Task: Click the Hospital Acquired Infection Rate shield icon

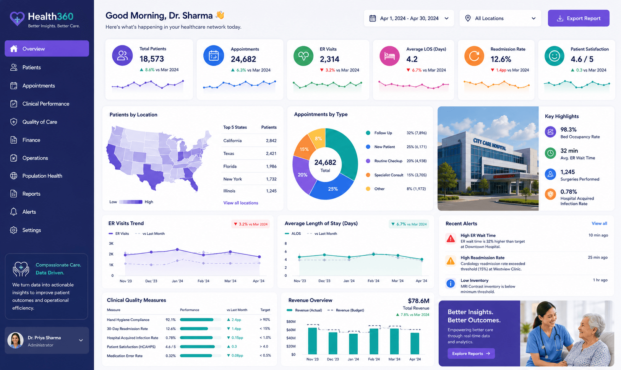Action: click(x=550, y=195)
